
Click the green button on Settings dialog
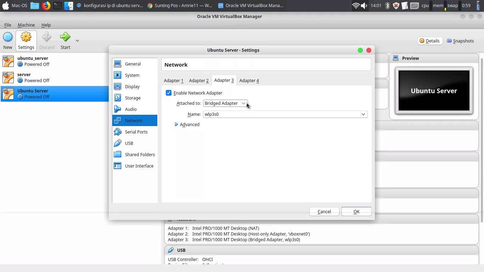[360, 50]
